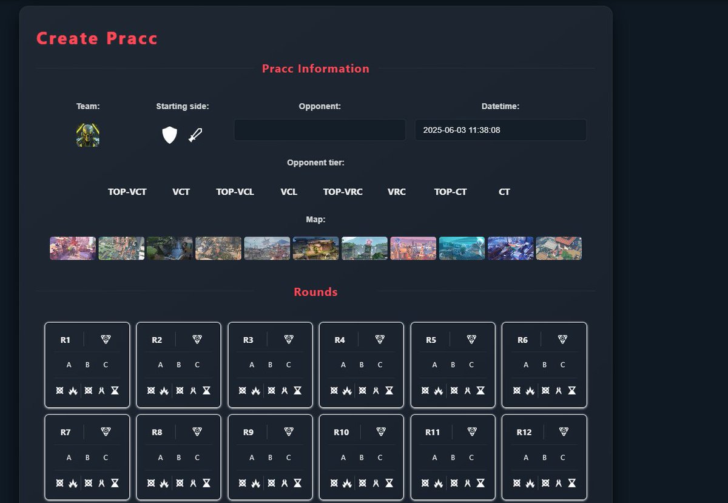728x503 pixels.
Task: Click the defuse pliers icon in R1
Action: pos(101,391)
